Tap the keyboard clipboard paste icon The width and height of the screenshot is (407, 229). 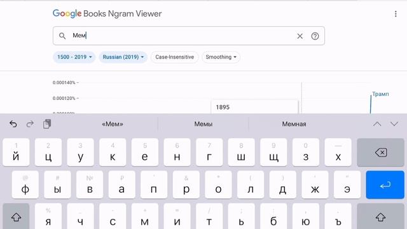pos(47,124)
